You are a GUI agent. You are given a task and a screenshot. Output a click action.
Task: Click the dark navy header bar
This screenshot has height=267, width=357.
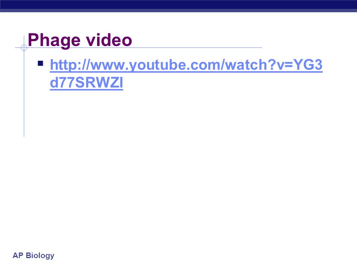click(178, 4)
